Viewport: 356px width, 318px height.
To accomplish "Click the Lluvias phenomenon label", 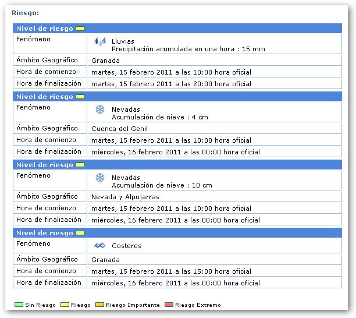I will pos(123,41).
